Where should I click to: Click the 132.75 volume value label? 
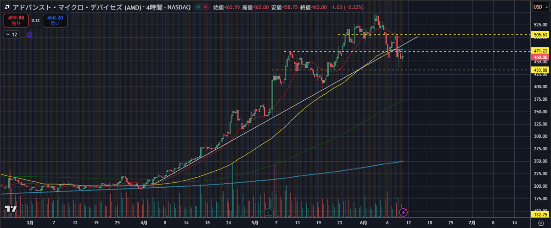coord(539,214)
